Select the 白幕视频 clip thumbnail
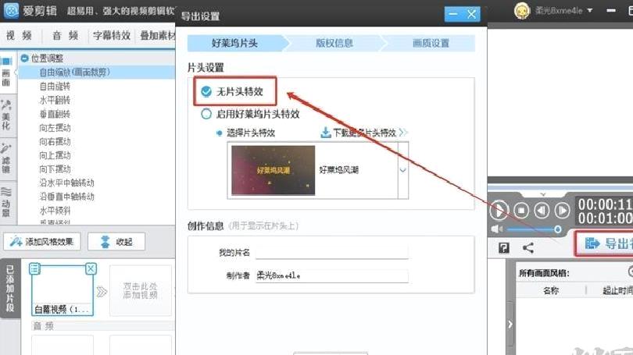 [x=63, y=290]
